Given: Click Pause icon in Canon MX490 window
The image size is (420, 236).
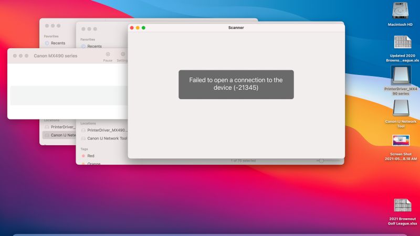Looking at the screenshot, I should click(x=108, y=55).
